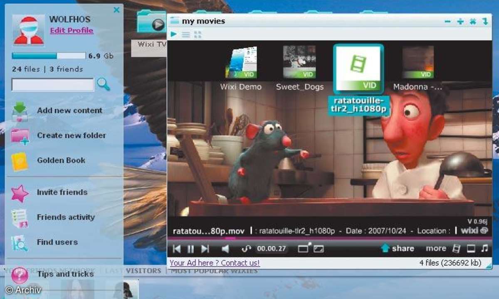The image size is (499, 299).
Task: Toggle fullscreen video mode icon
Action: 318,249
